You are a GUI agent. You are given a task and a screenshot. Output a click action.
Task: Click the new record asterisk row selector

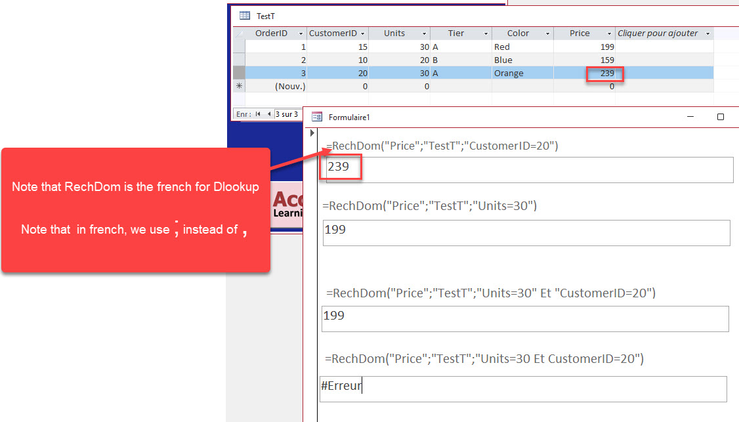[x=239, y=86]
